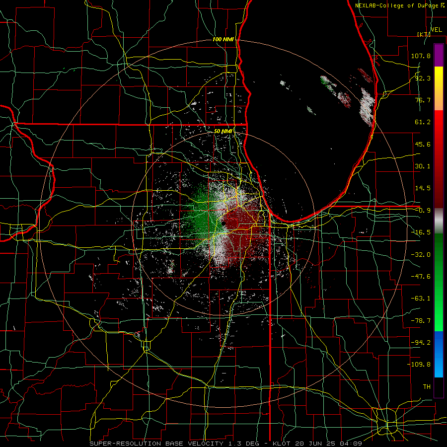
Task: Click the 45.6 legend value
Action: 423,144
